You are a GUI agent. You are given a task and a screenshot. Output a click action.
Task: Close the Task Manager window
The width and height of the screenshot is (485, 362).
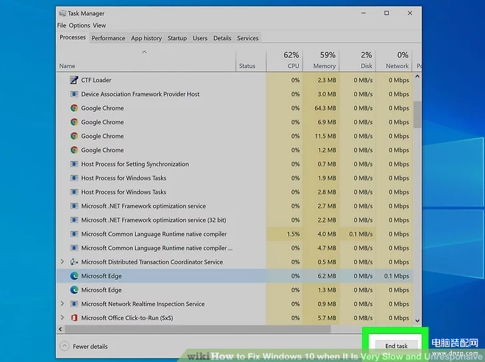(410, 13)
